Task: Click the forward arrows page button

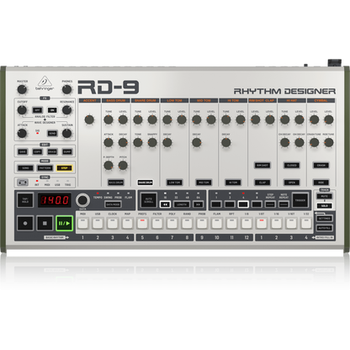Action: click(198, 204)
